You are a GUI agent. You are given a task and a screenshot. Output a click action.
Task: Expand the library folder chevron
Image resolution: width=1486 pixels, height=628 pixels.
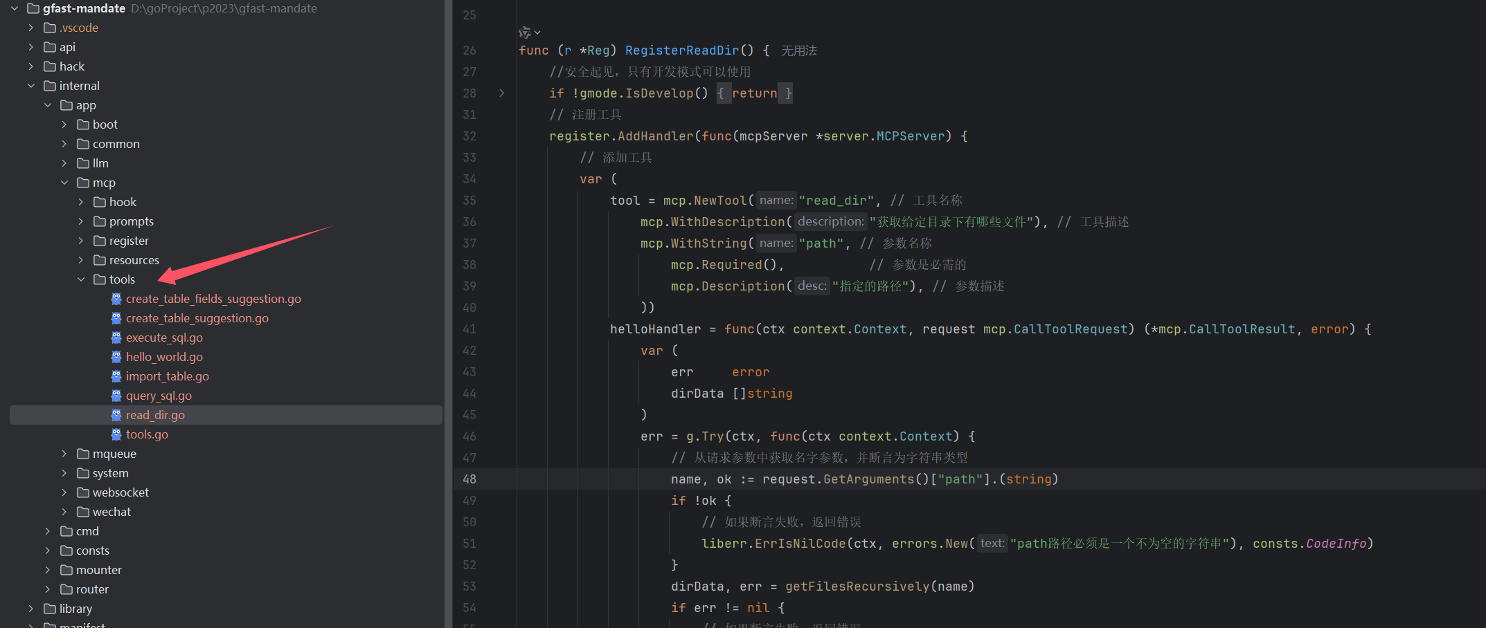point(31,609)
